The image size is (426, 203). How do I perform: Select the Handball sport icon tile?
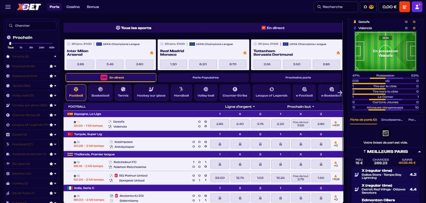click(181, 92)
